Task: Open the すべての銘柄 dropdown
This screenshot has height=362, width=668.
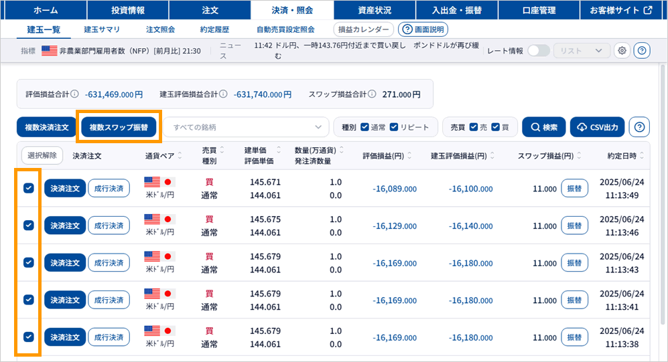Action: (x=247, y=126)
